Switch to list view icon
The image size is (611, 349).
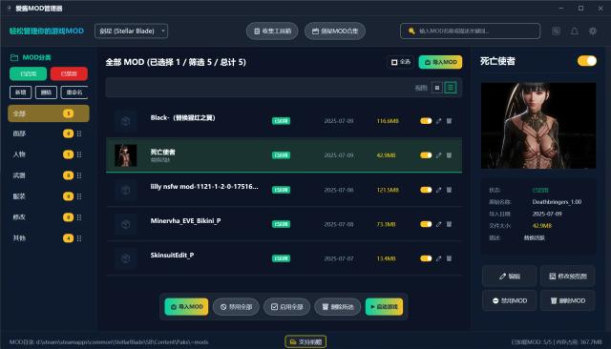(451, 88)
